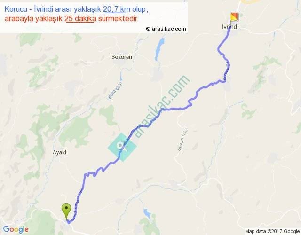
Task: Select the İvrindi town label
Action: coord(230,27)
